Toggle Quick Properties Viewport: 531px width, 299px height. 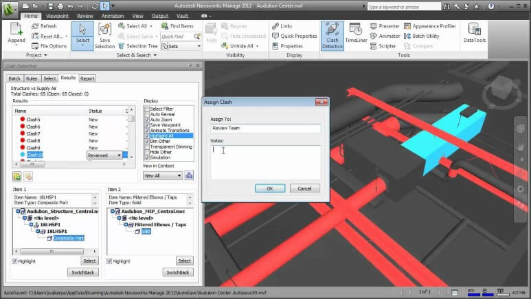(295, 36)
